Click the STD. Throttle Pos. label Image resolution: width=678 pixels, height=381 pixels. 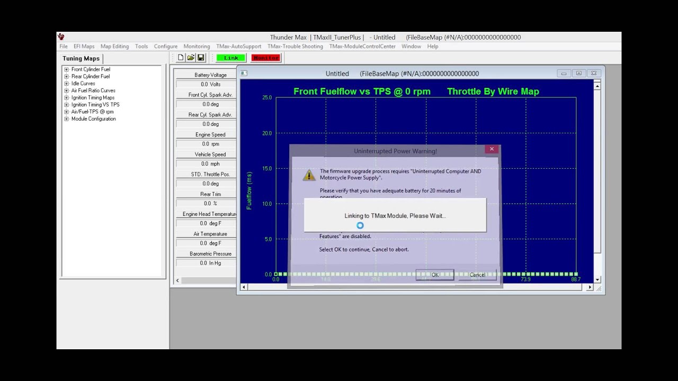210,174
